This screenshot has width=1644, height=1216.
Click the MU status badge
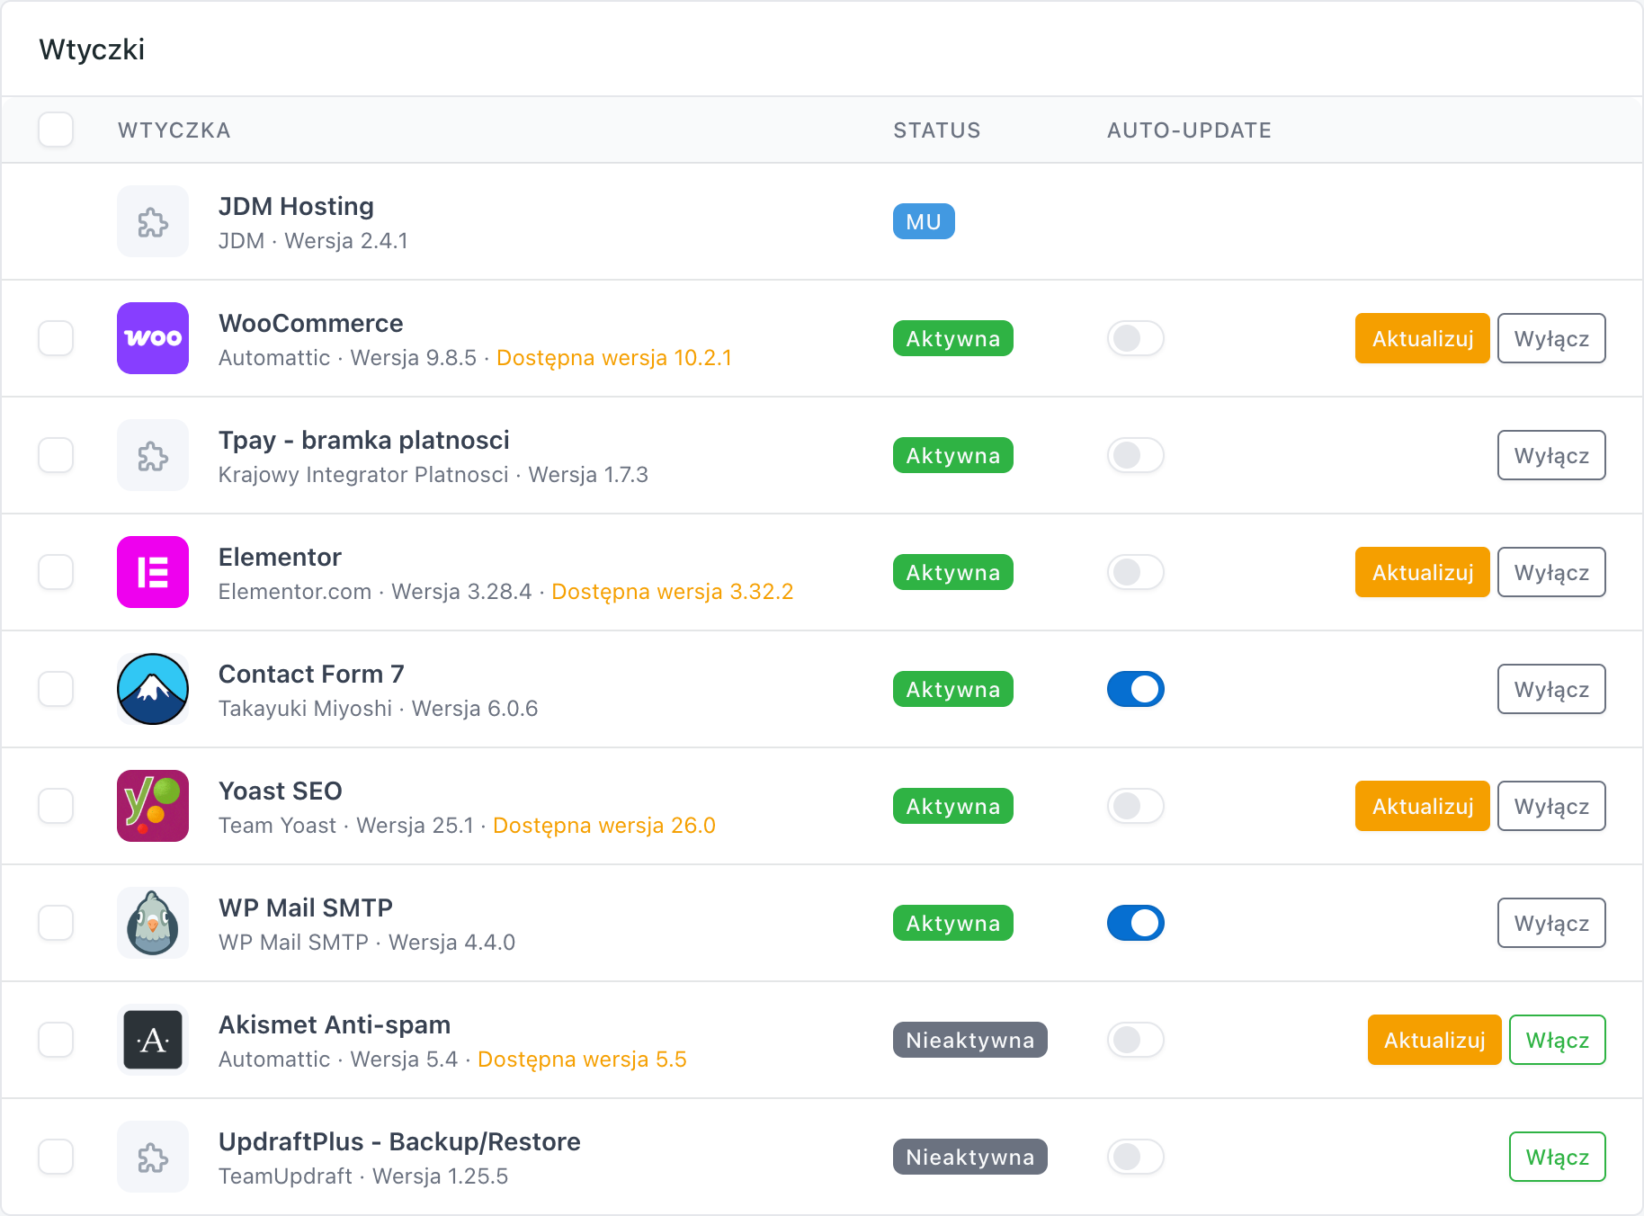[x=924, y=221]
